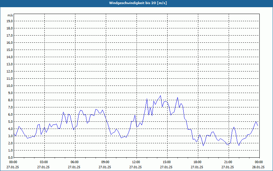Select the 12,0 y-axis value
Screen dimensions: 273x171
click(x=10, y=71)
